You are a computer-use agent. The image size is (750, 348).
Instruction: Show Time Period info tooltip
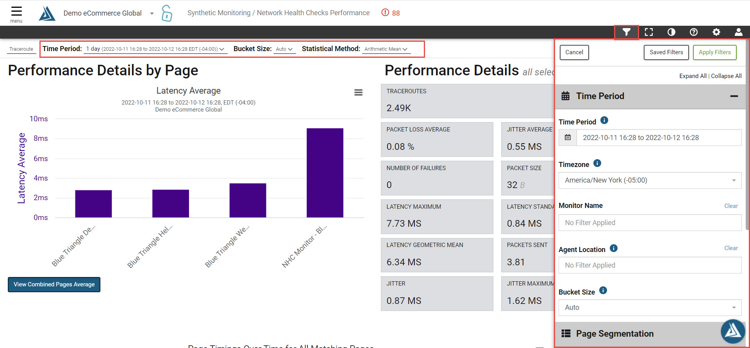pos(604,120)
